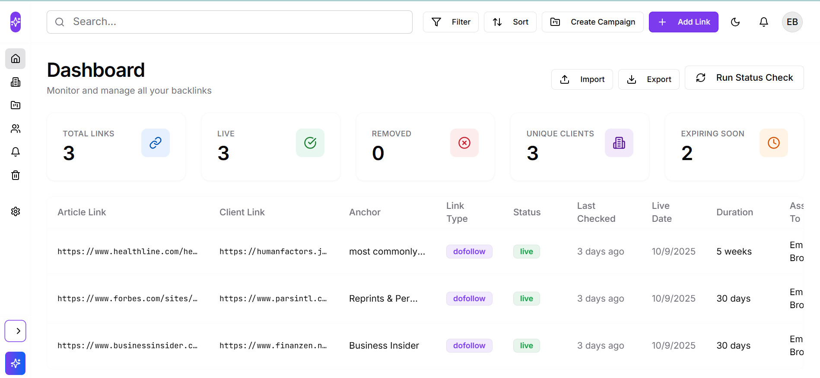Open the EB user avatar menu
The height and width of the screenshot is (378, 820).
(792, 22)
